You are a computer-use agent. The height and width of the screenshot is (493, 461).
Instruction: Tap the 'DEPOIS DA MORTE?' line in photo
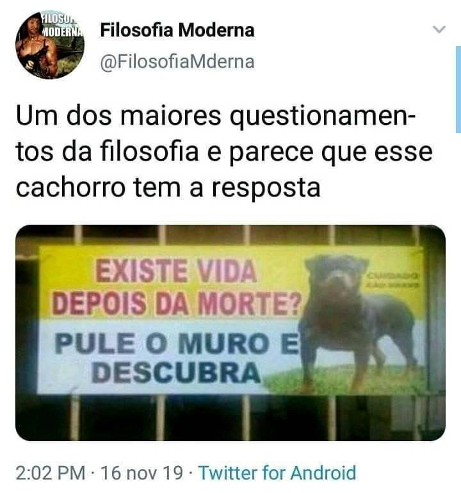(x=176, y=304)
